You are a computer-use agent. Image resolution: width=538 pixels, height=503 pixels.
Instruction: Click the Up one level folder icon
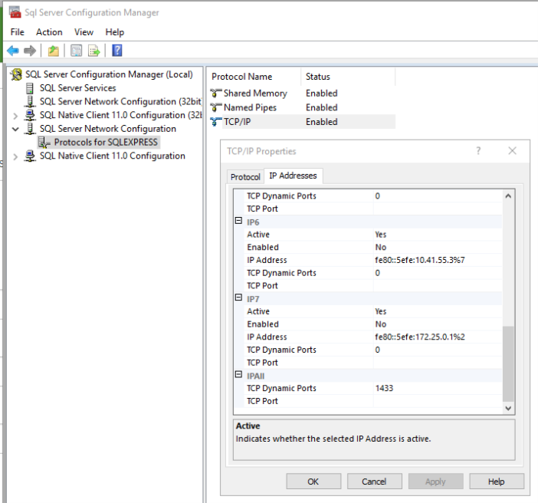pos(53,51)
